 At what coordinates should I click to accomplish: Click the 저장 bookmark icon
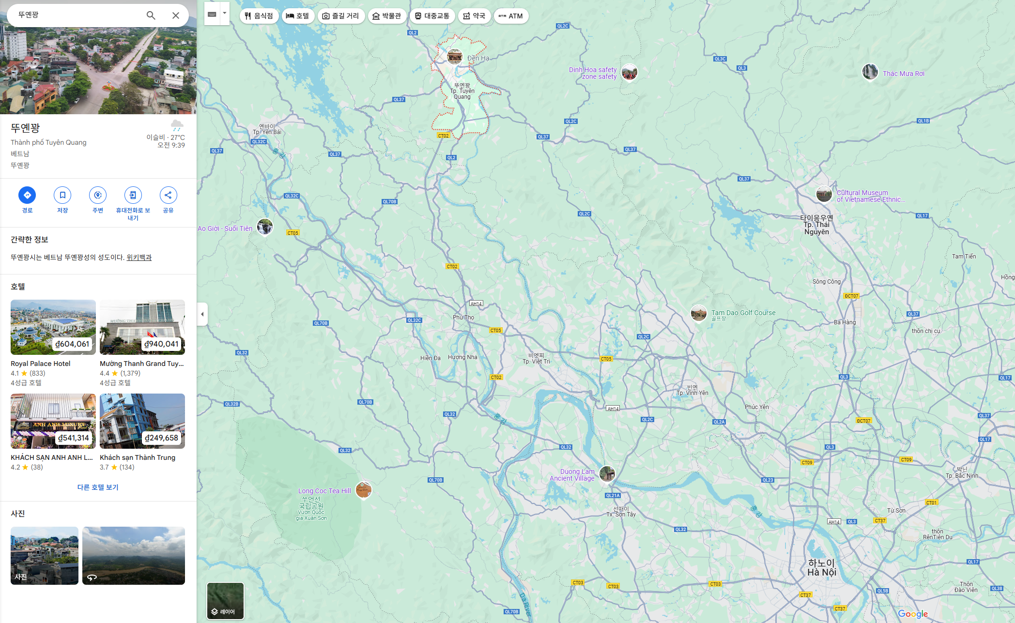[62, 195]
